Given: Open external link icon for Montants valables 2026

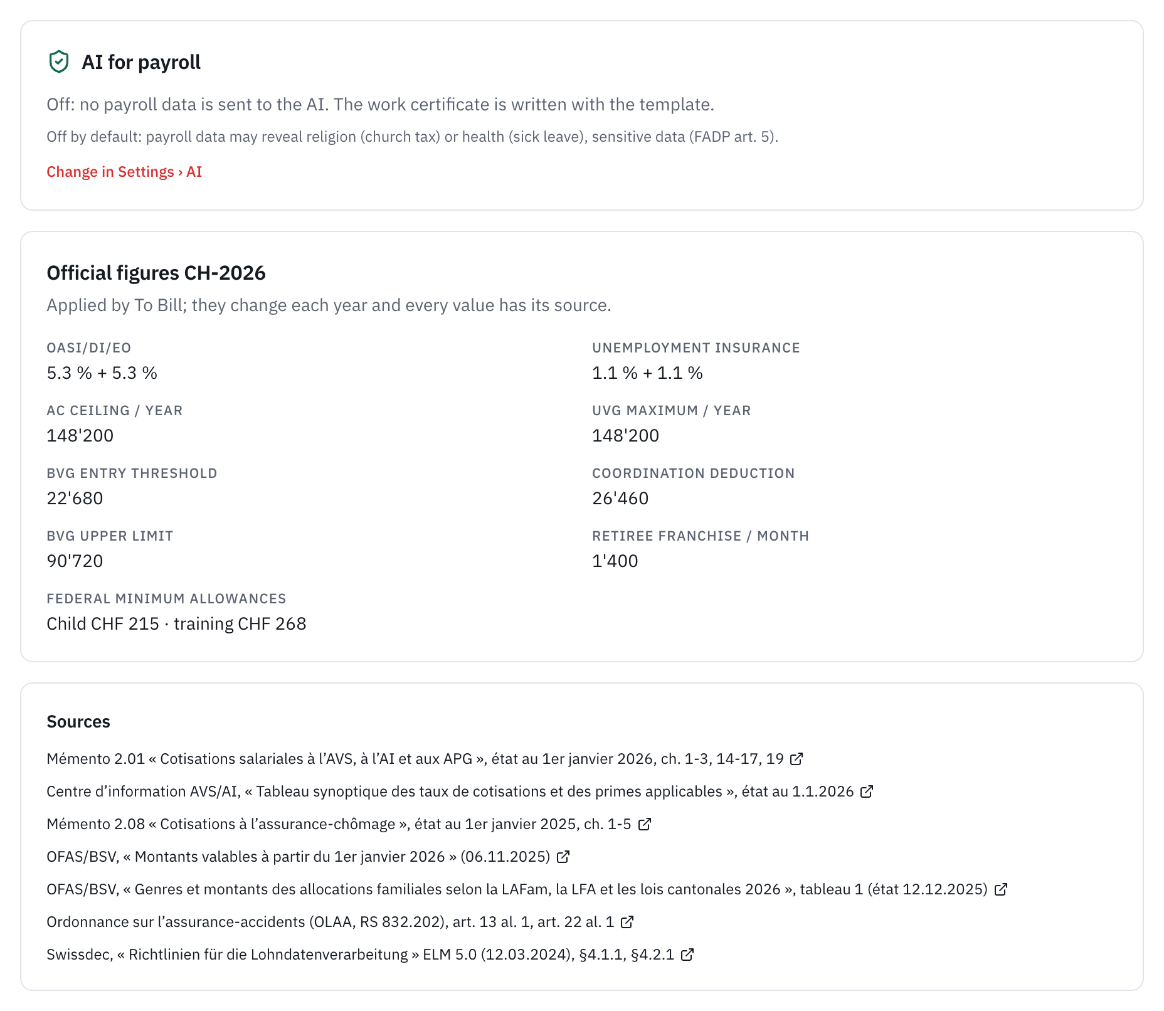Looking at the screenshot, I should pyautogui.click(x=563, y=857).
